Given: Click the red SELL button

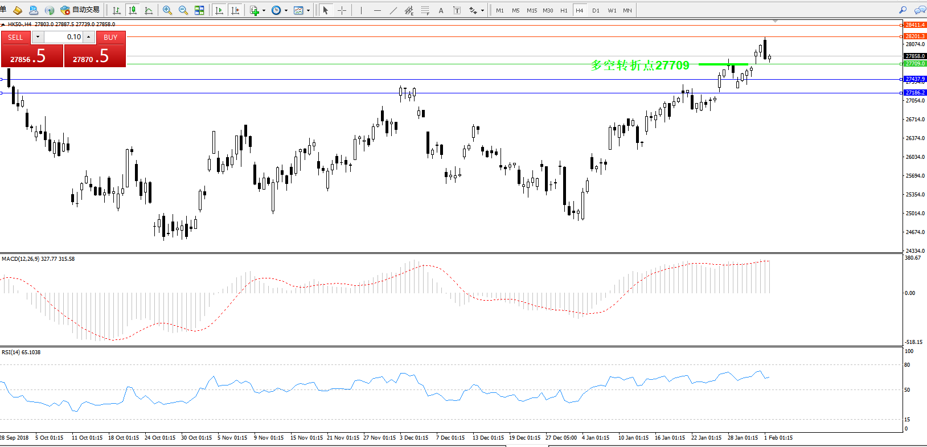Looking at the screenshot, I should (15, 38).
